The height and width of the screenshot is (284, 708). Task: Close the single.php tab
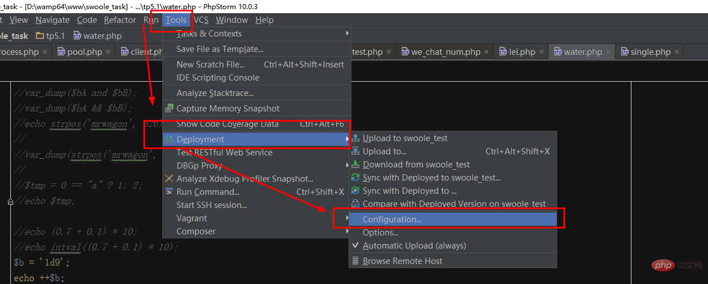point(677,52)
